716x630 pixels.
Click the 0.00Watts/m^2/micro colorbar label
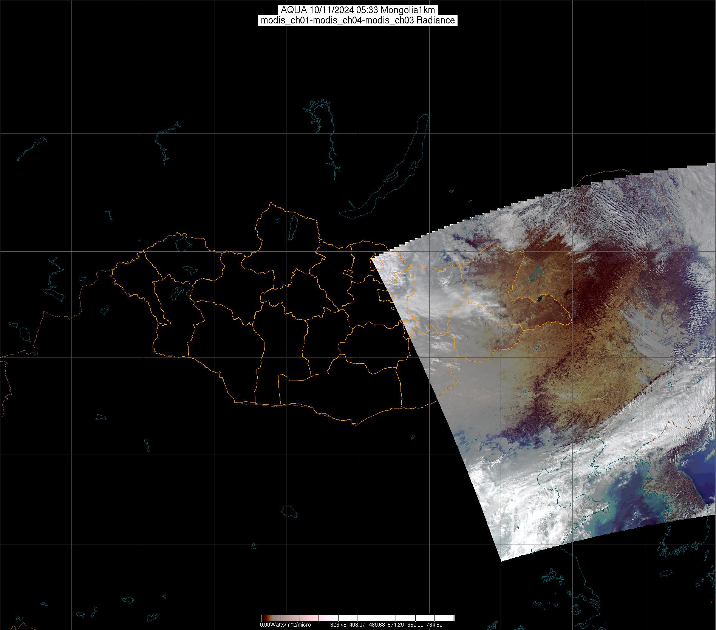pyautogui.click(x=285, y=625)
